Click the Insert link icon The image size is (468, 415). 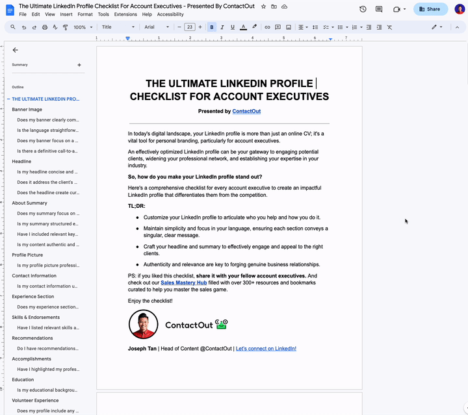[x=267, y=27]
